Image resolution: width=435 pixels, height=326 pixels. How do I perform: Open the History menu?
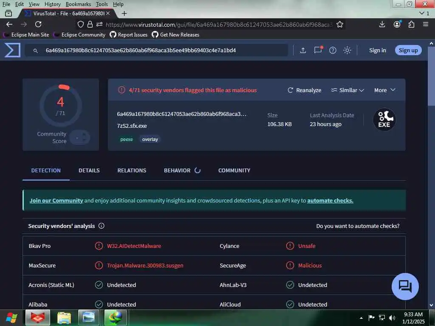point(52,4)
